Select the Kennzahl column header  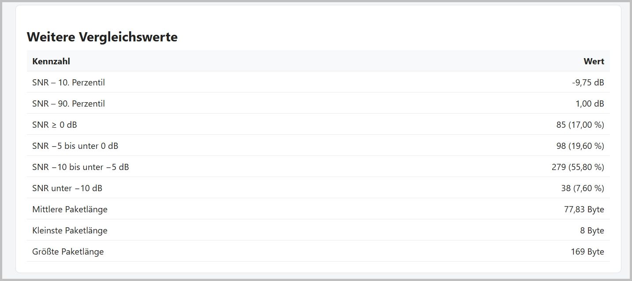(51, 61)
